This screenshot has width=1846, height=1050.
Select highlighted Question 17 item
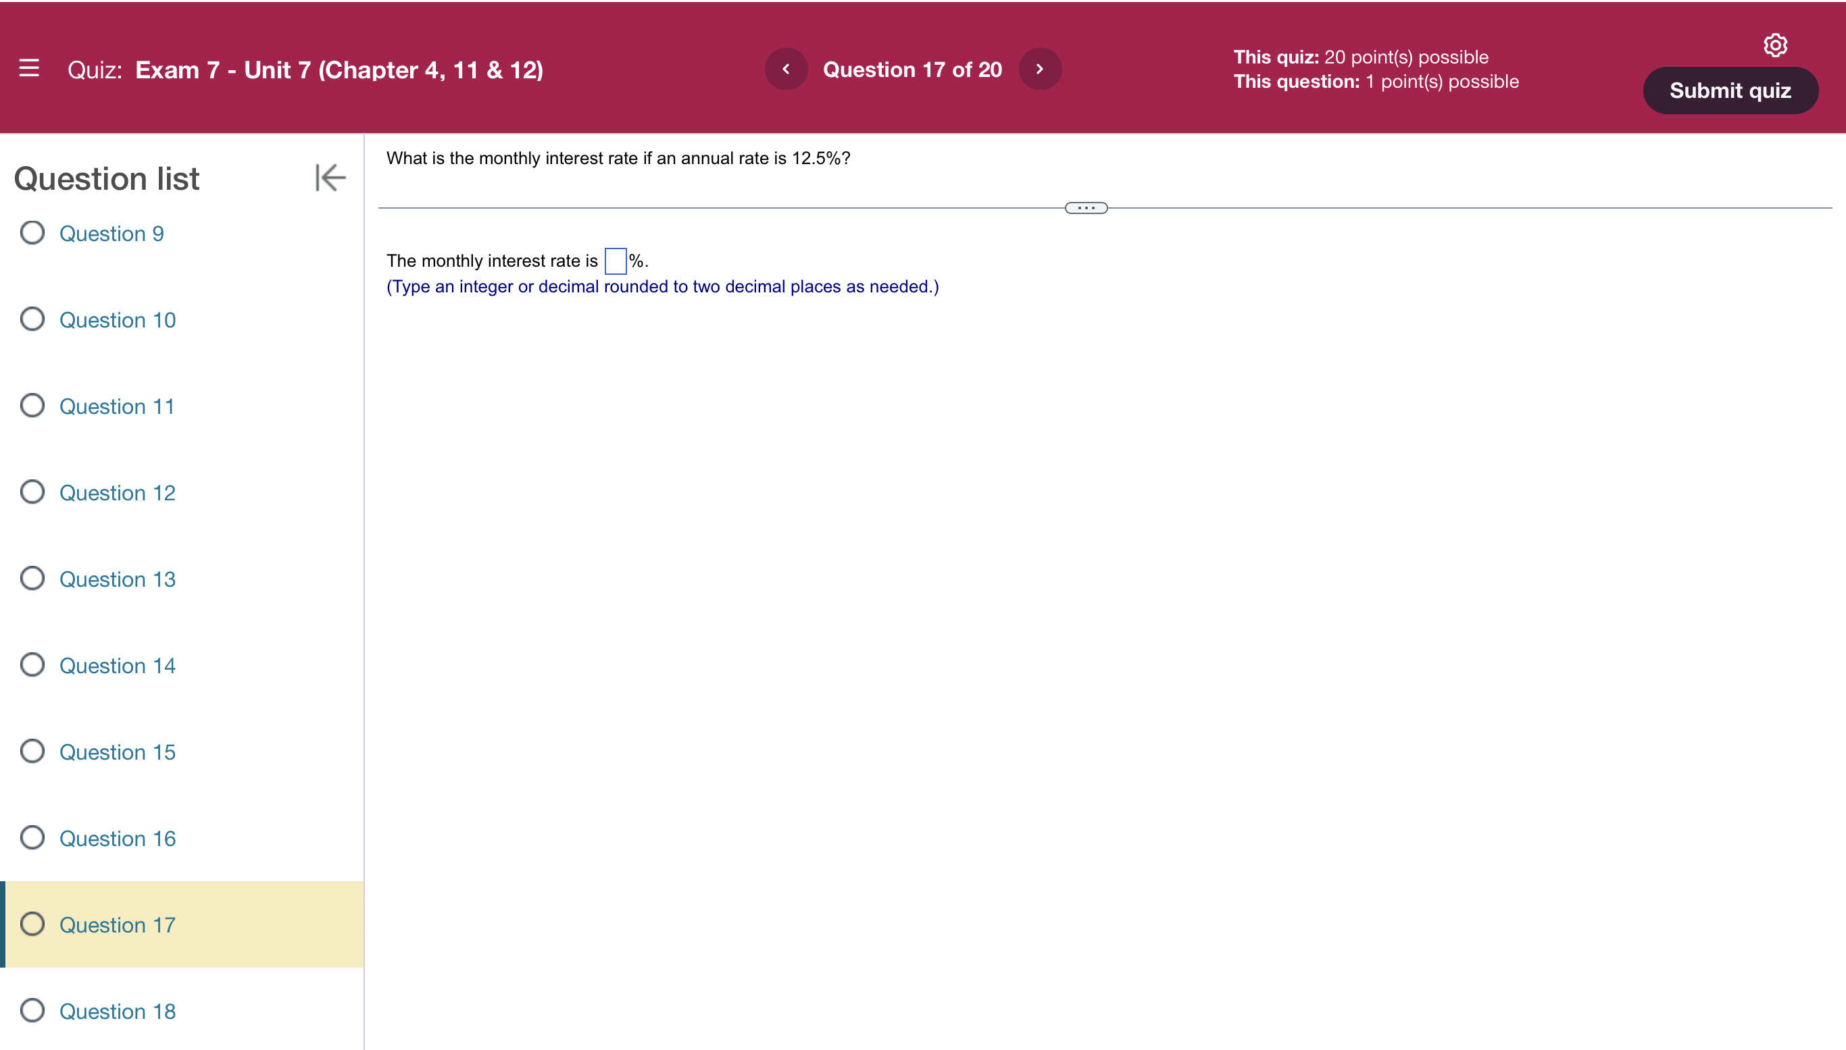coord(117,924)
